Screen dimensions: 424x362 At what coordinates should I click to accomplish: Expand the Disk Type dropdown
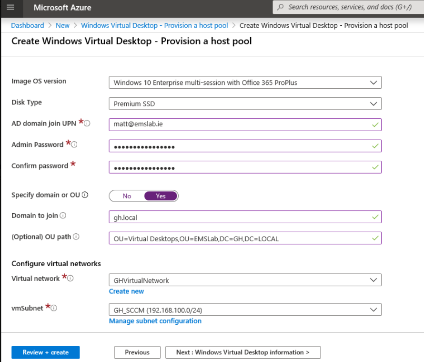tap(374, 103)
